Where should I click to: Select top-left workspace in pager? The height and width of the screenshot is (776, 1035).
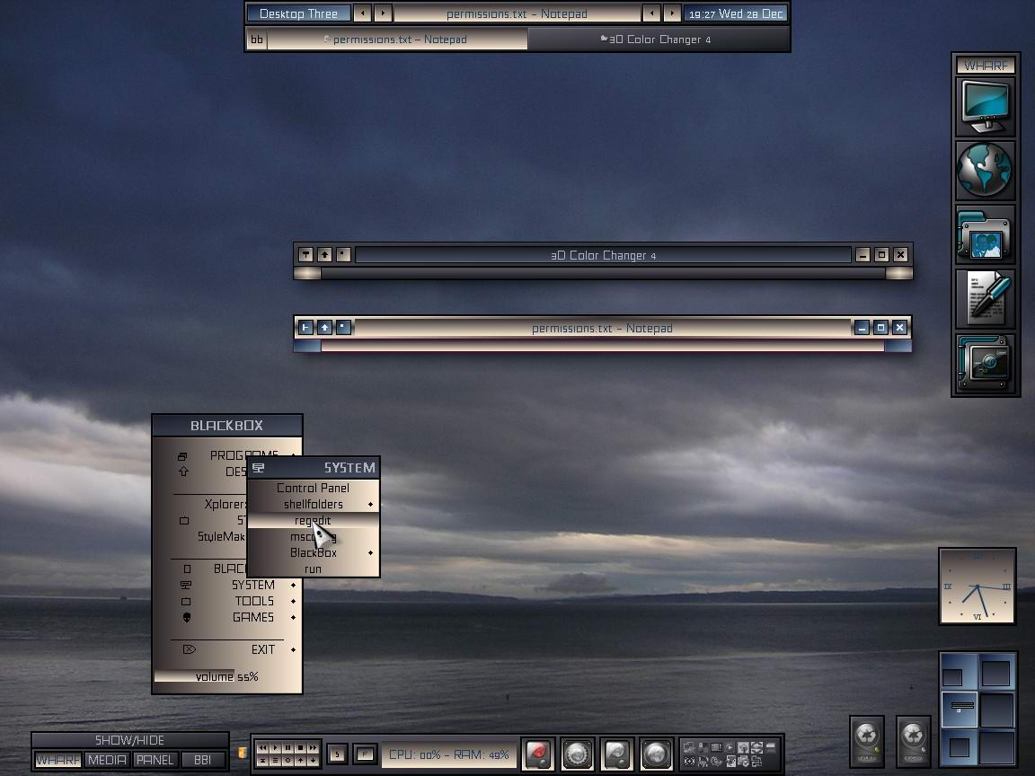[959, 672]
